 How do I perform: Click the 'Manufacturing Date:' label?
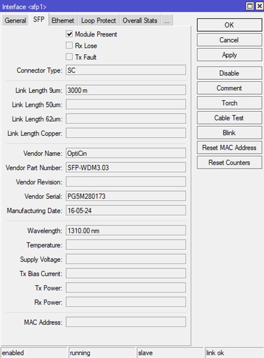(x=34, y=211)
